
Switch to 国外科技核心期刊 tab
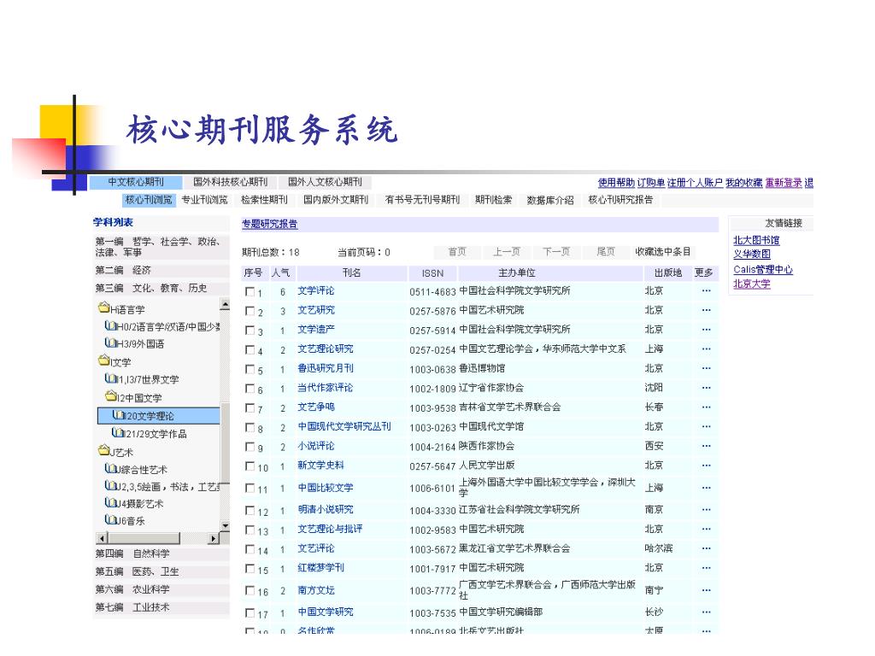point(230,182)
